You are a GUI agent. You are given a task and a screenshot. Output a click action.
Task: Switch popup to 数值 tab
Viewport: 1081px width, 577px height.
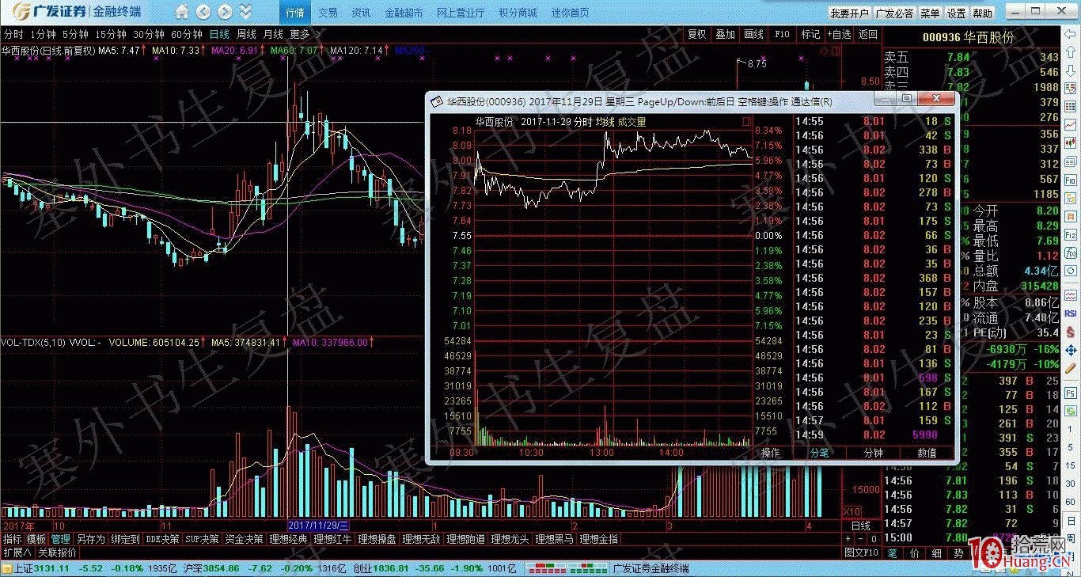point(927,453)
